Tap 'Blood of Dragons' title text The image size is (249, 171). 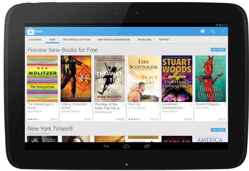coord(208,104)
